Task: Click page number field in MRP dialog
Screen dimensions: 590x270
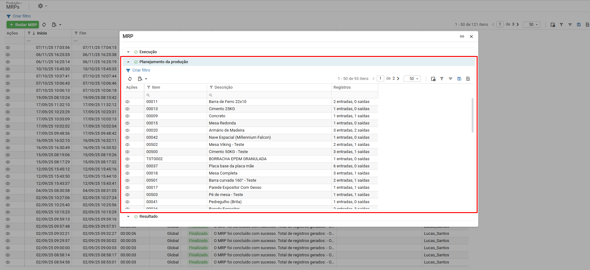Action: [380, 78]
